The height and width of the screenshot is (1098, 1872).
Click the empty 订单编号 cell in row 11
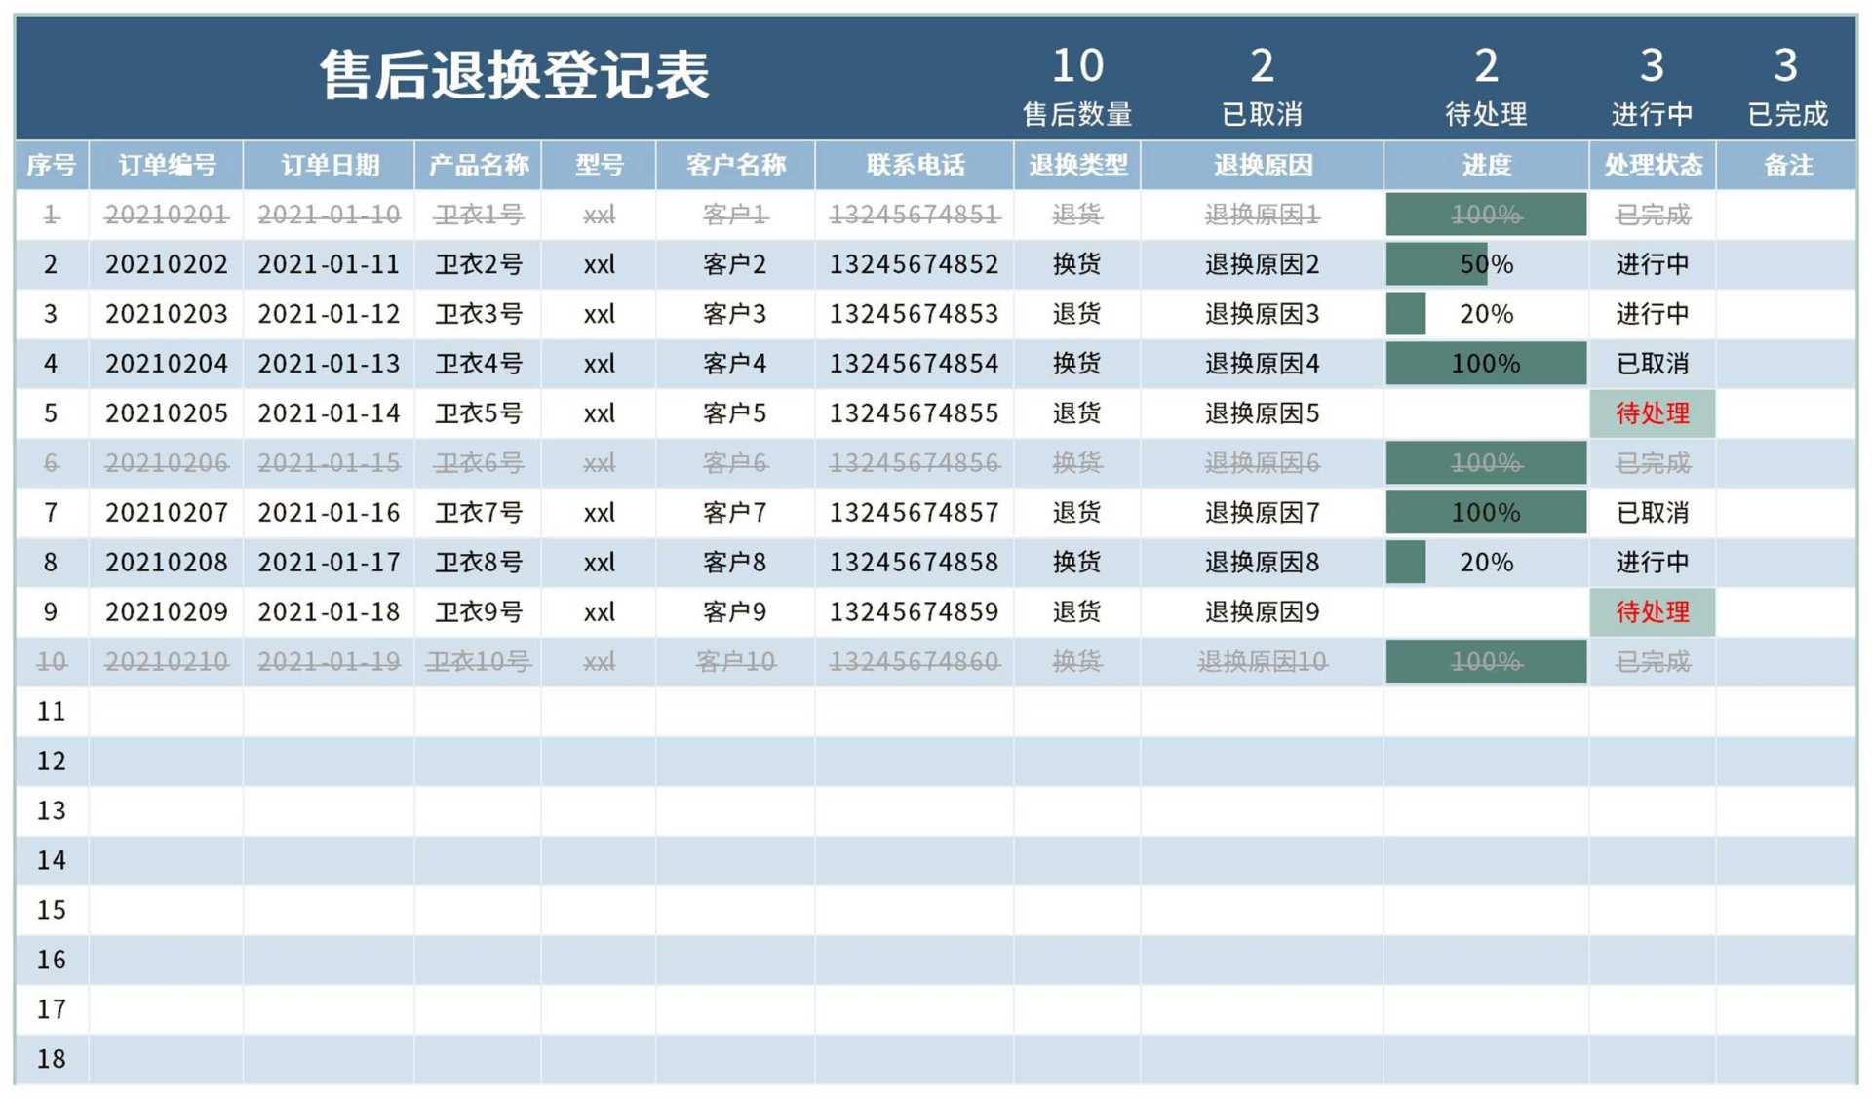166,711
